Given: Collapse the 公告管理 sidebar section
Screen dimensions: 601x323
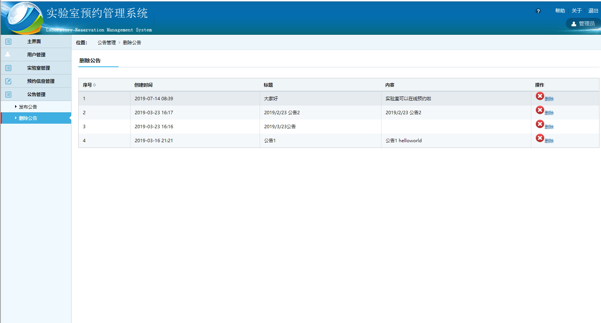Looking at the screenshot, I should coord(36,95).
